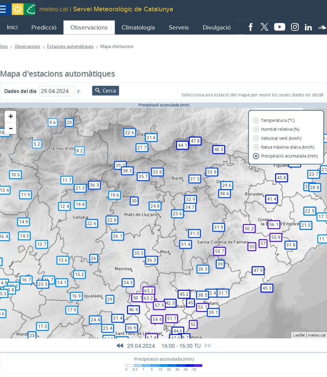
Task: Select station showing 17.3 mm
Action: tap(42, 326)
